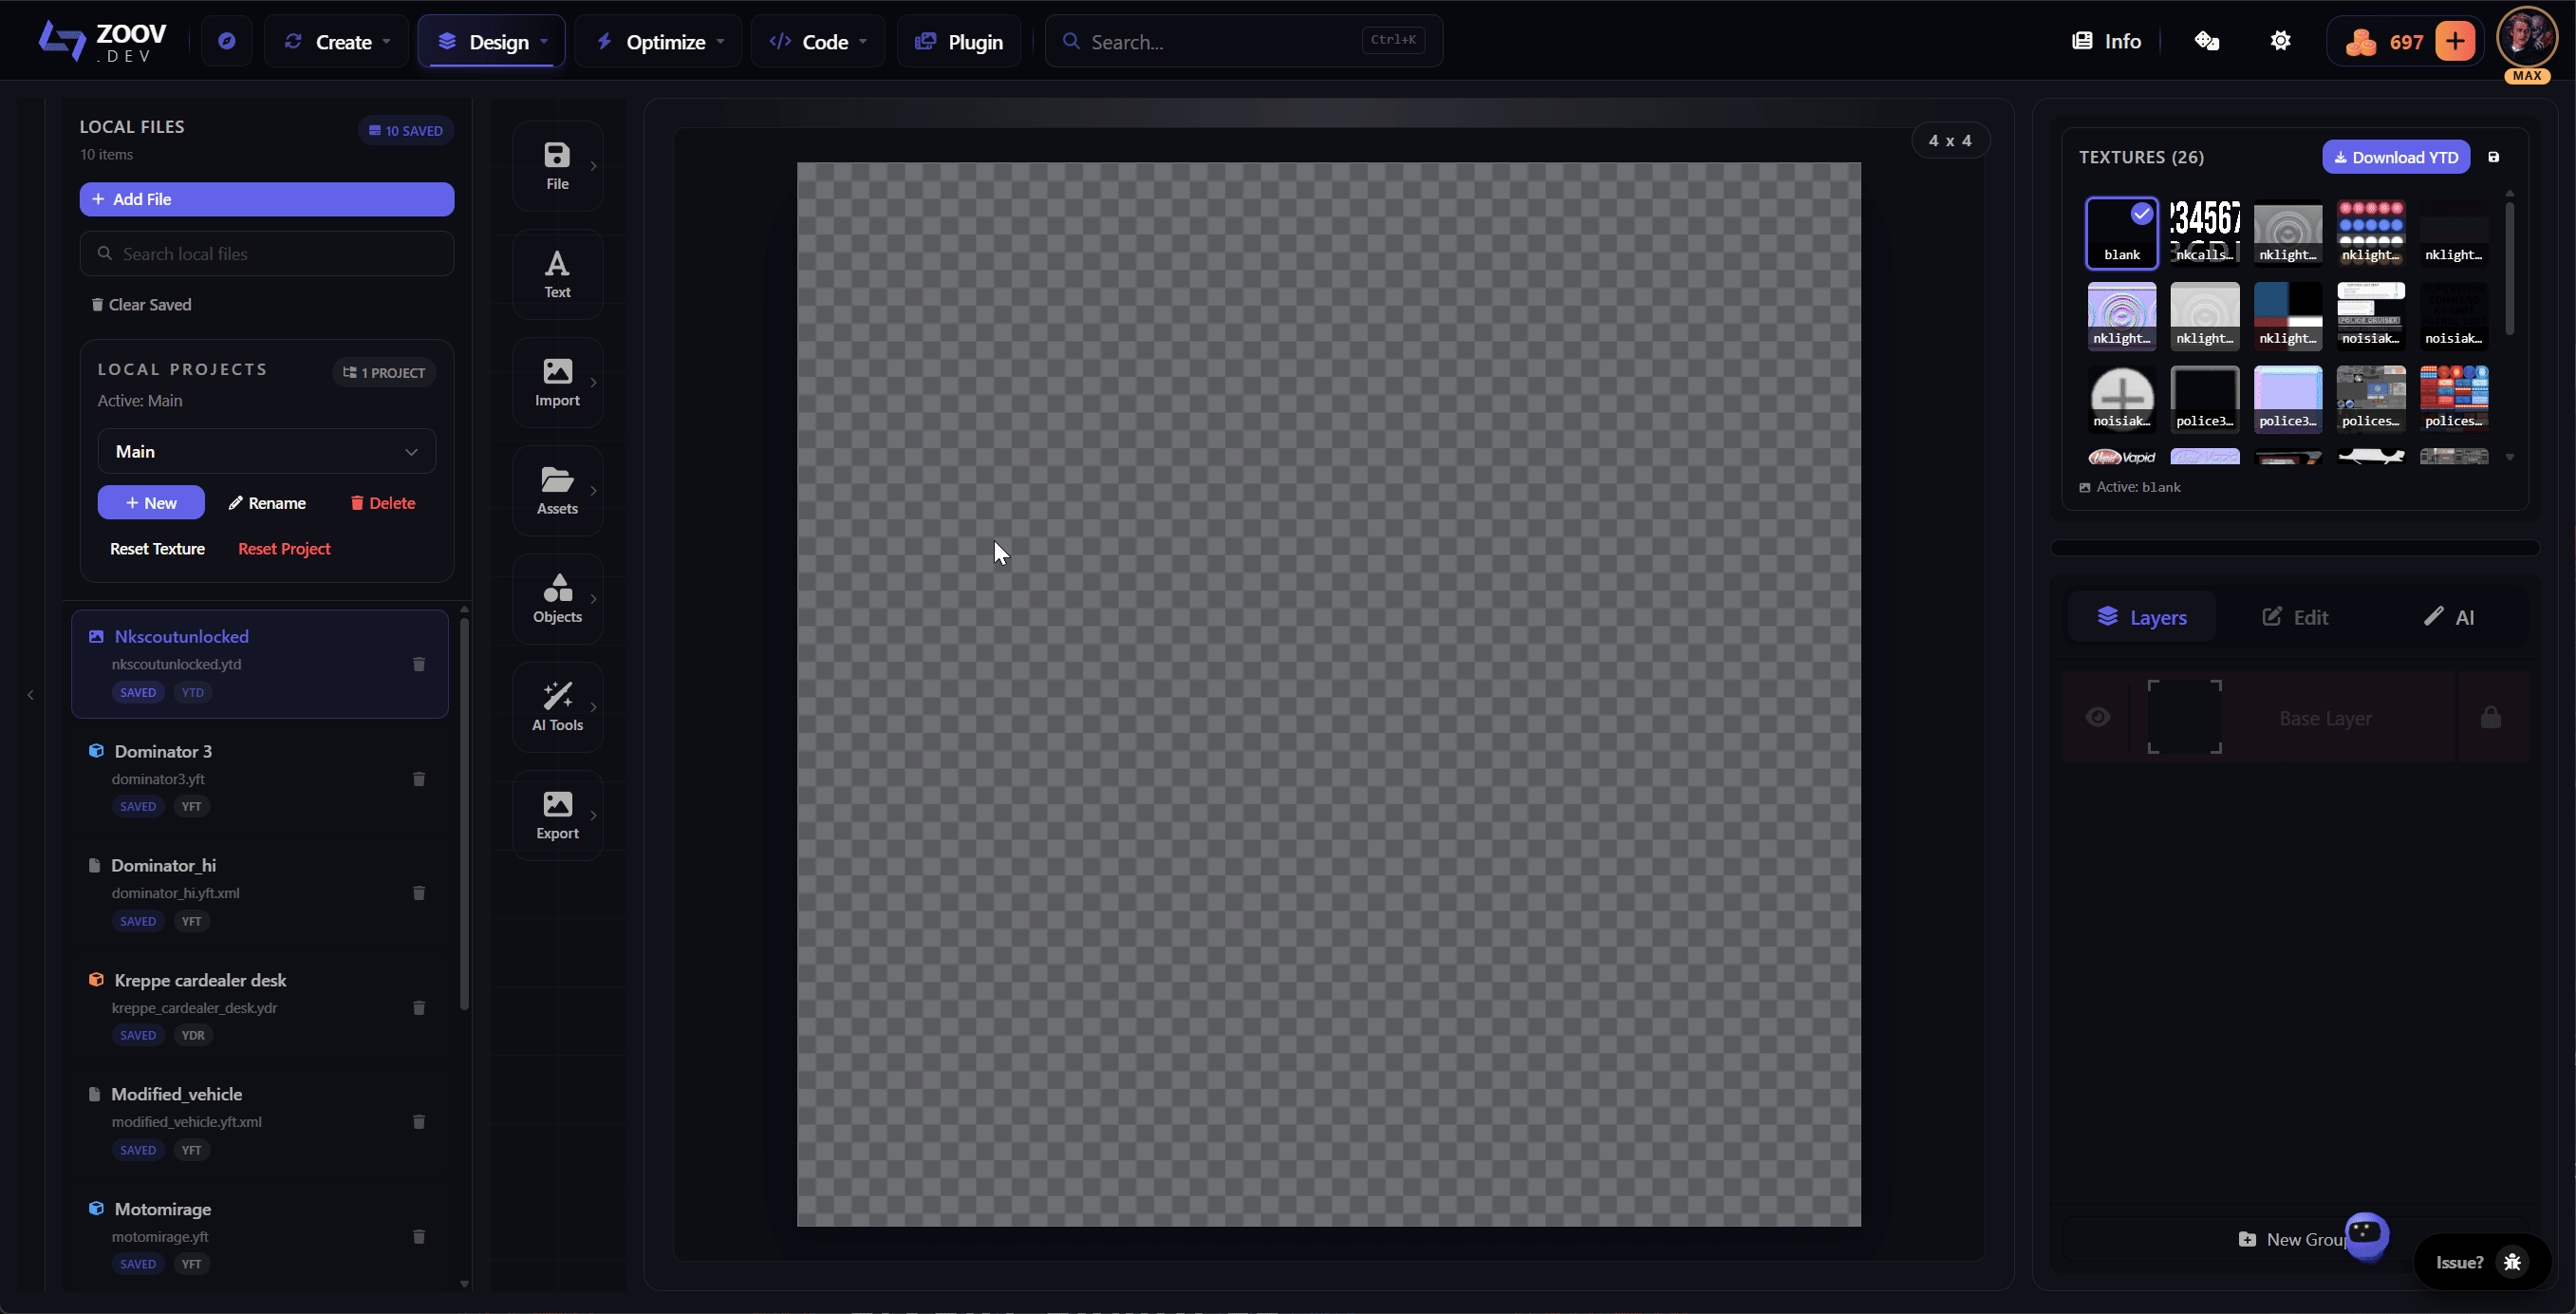Open the Main project dropdown
This screenshot has height=1314, width=2576.
click(266, 451)
